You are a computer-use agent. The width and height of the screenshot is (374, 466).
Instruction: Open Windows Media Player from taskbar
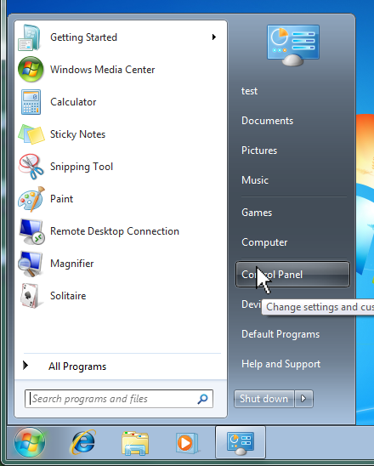[186, 443]
